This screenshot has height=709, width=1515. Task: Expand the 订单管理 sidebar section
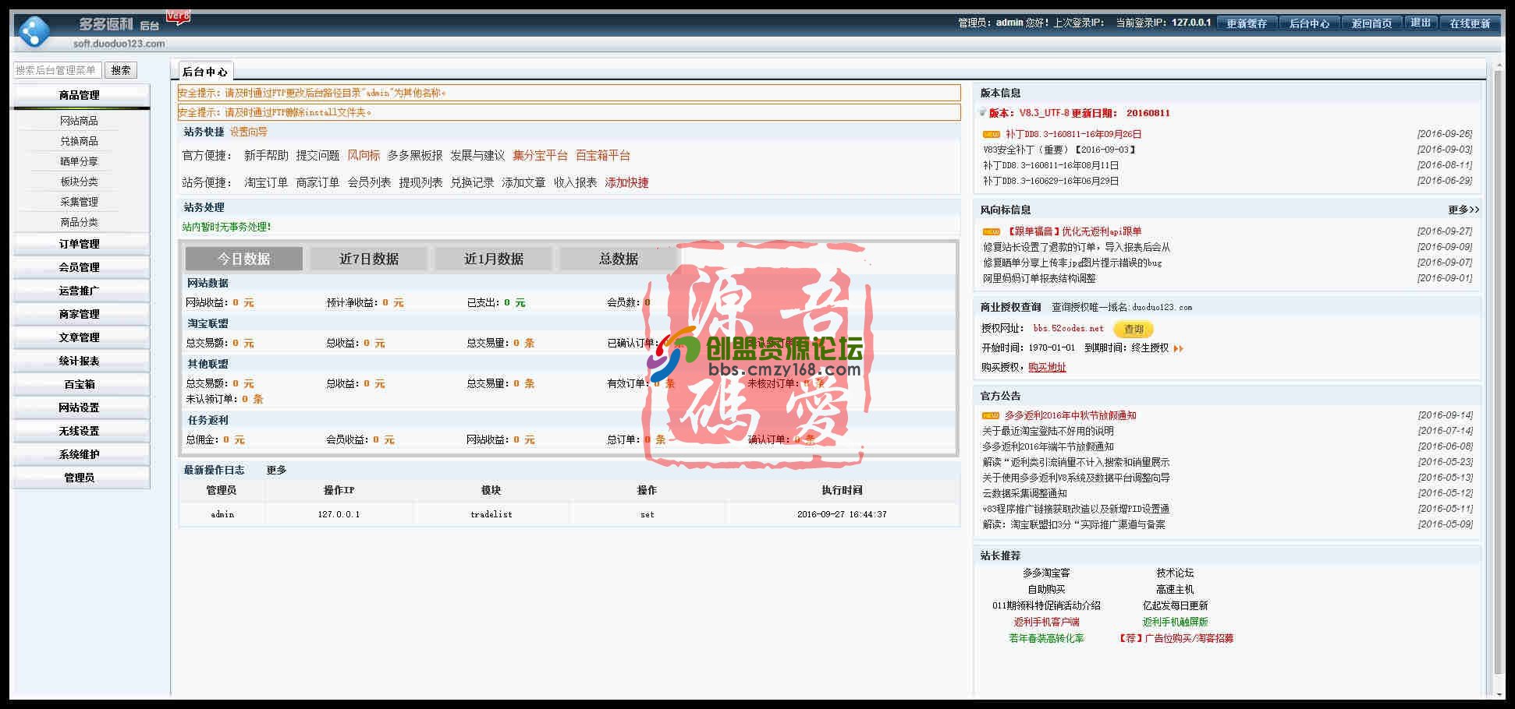pyautogui.click(x=81, y=244)
